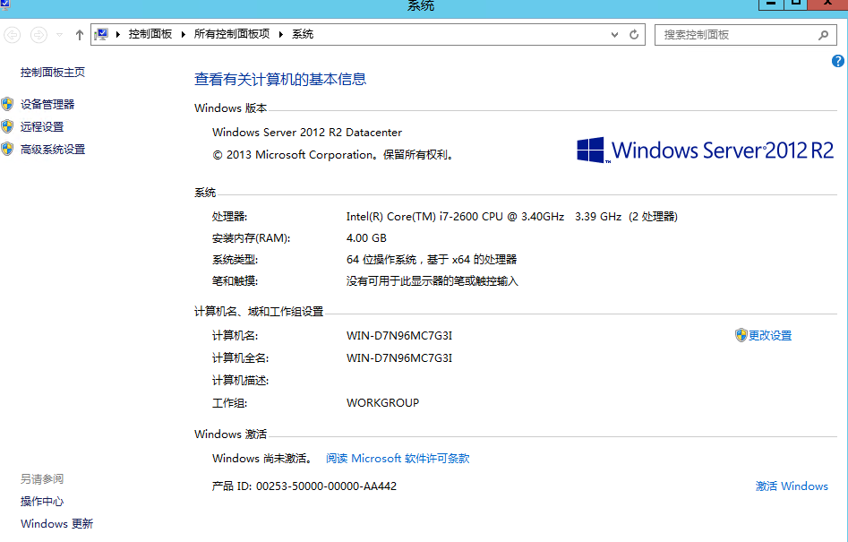The image size is (848, 542).
Task: Open 高级系统设置 link
Action: point(53,150)
